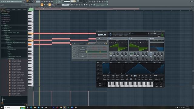Open the EDIT menu

click(4, 2)
